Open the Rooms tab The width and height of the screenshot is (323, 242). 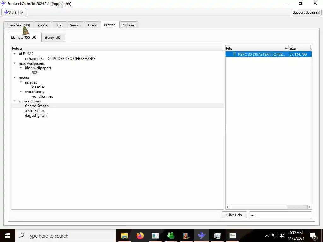(x=43, y=25)
